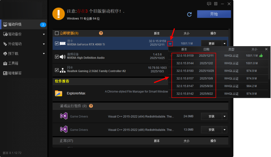Click the 疑难解答 icon in sidebar

(x=5, y=73)
